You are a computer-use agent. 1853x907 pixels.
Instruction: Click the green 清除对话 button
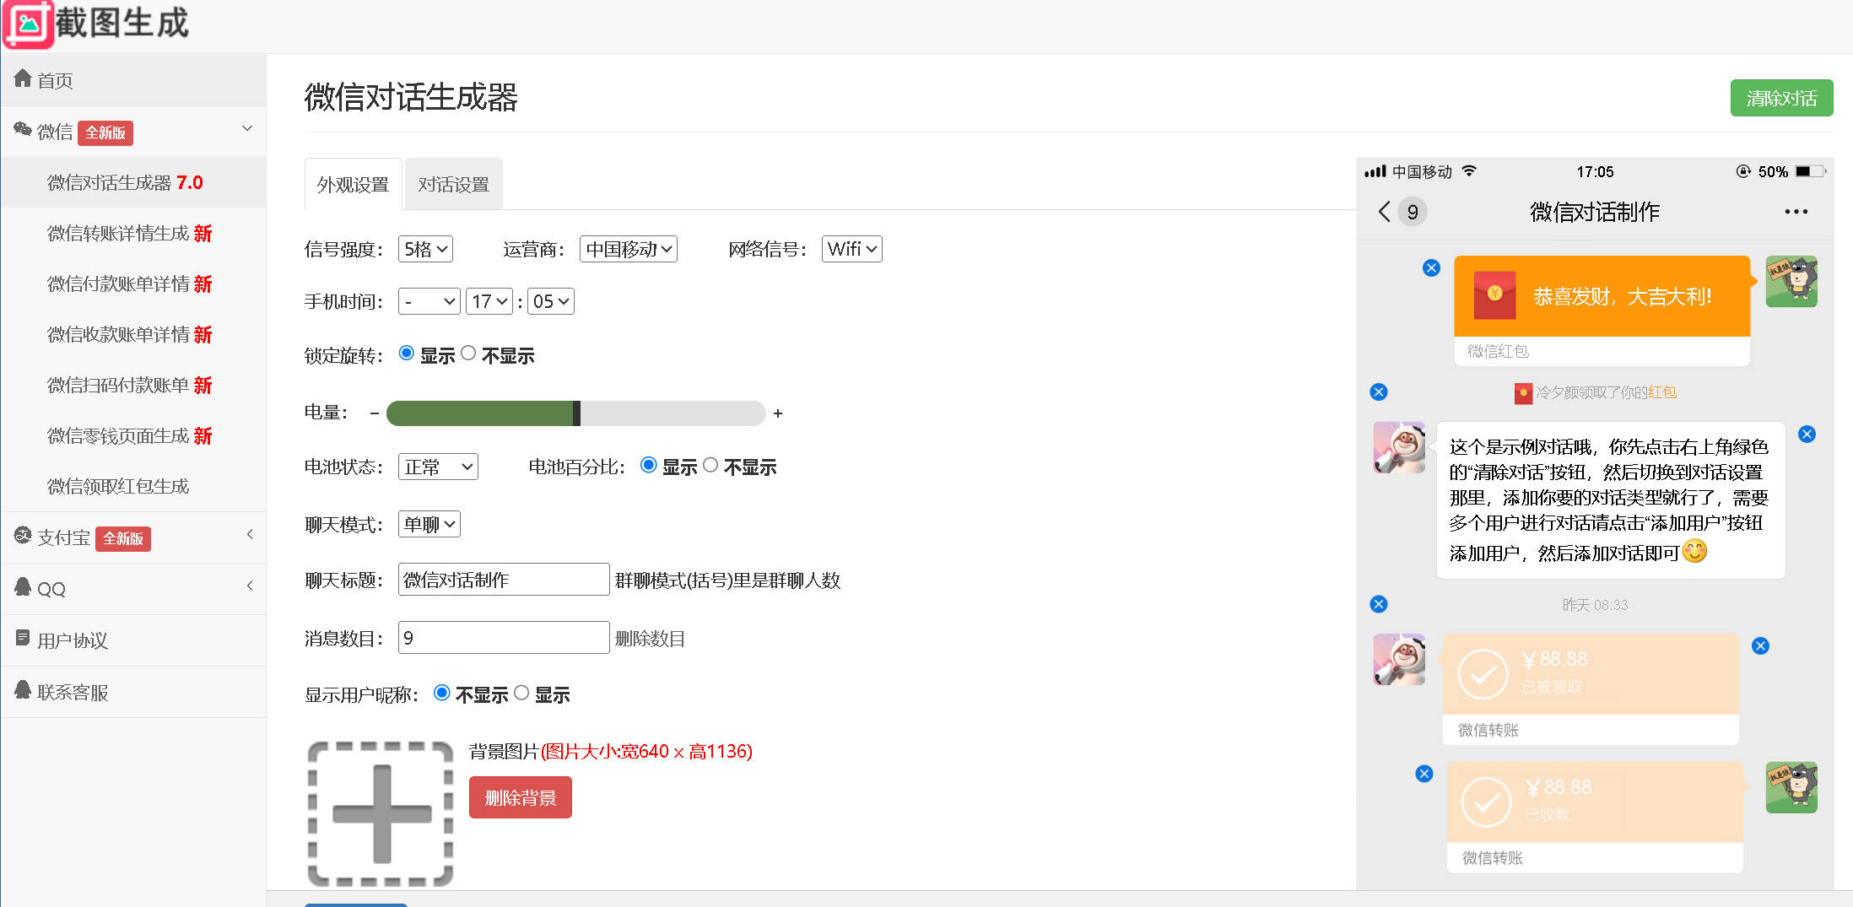pyautogui.click(x=1781, y=98)
